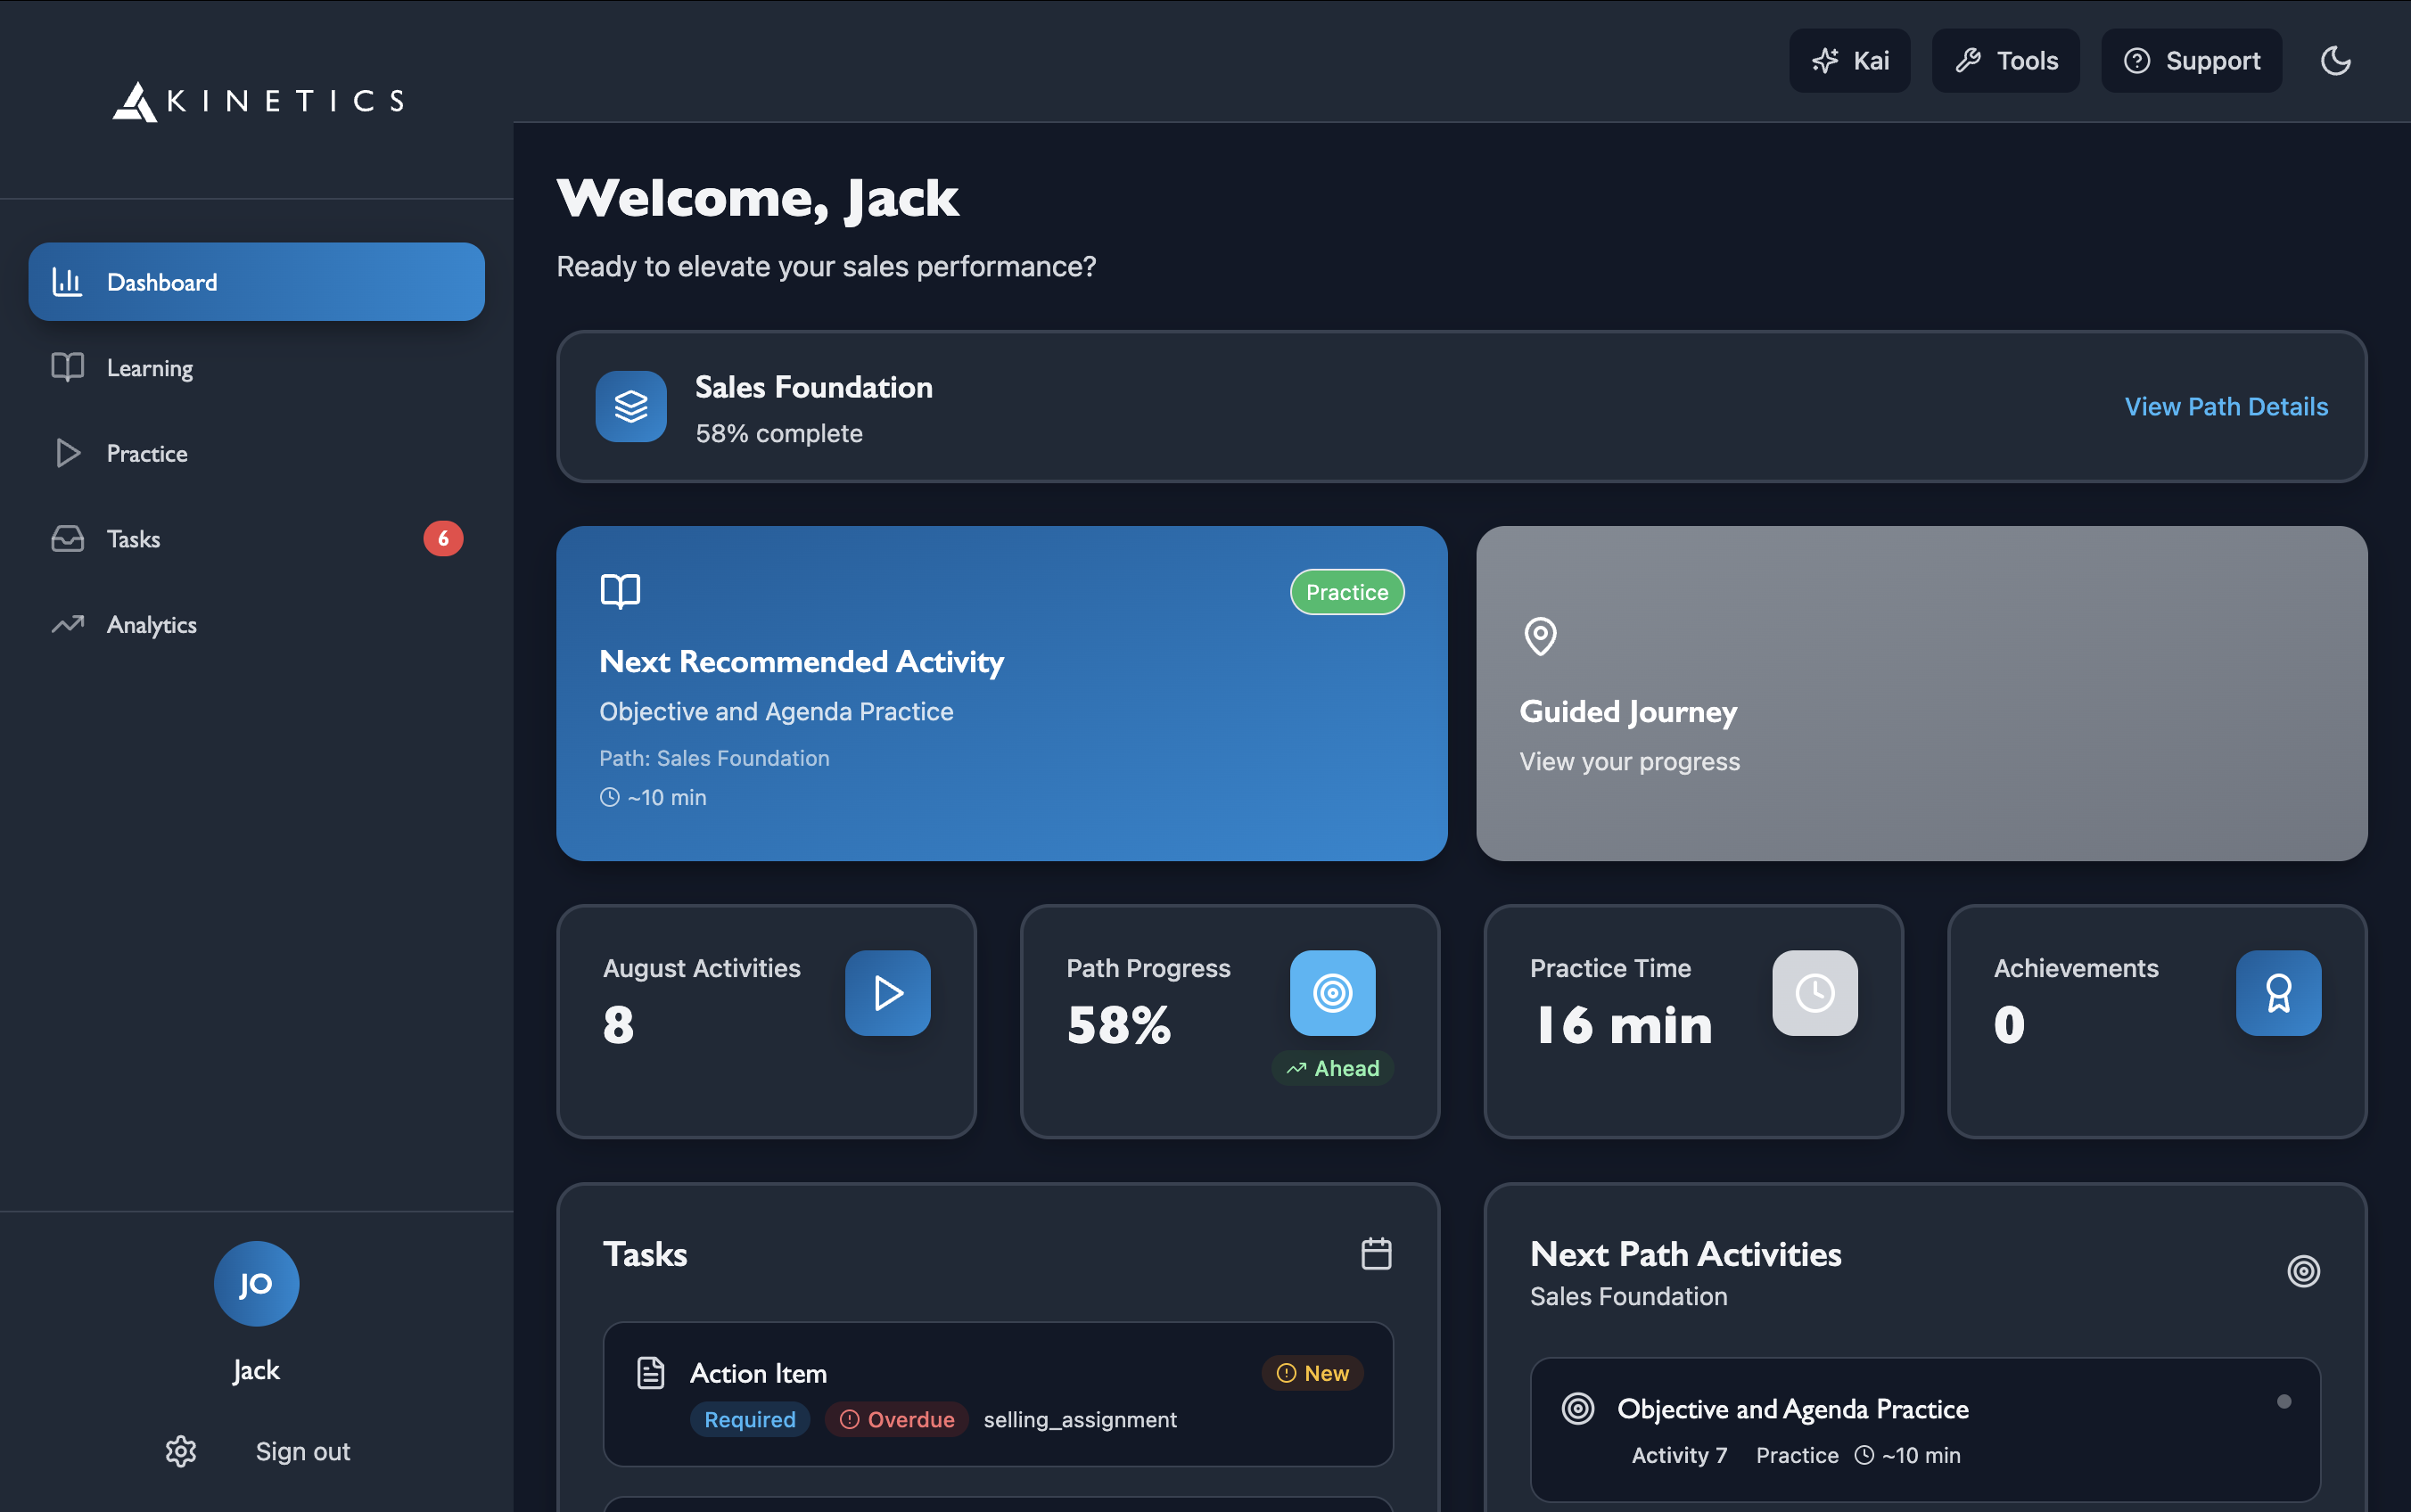Click the Sign out link
Screen dimensions: 2411x1512
click(x=303, y=1452)
